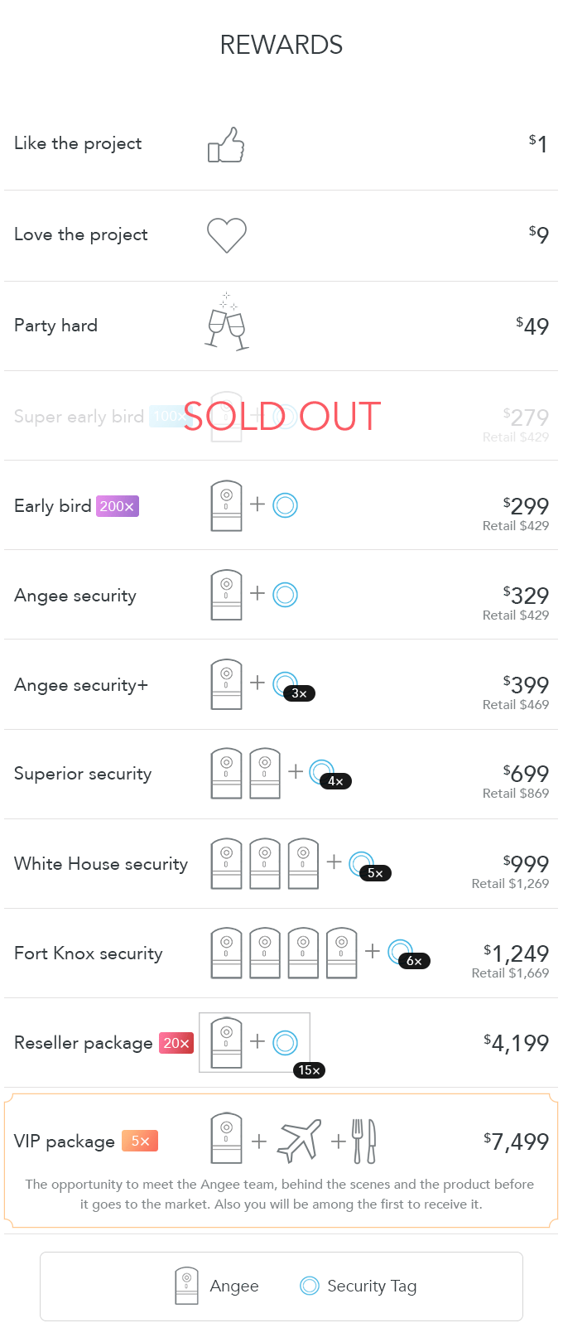The height and width of the screenshot is (1342, 563).
Task: Click the red 20× badge on Reseller package
Action: pos(176,1043)
